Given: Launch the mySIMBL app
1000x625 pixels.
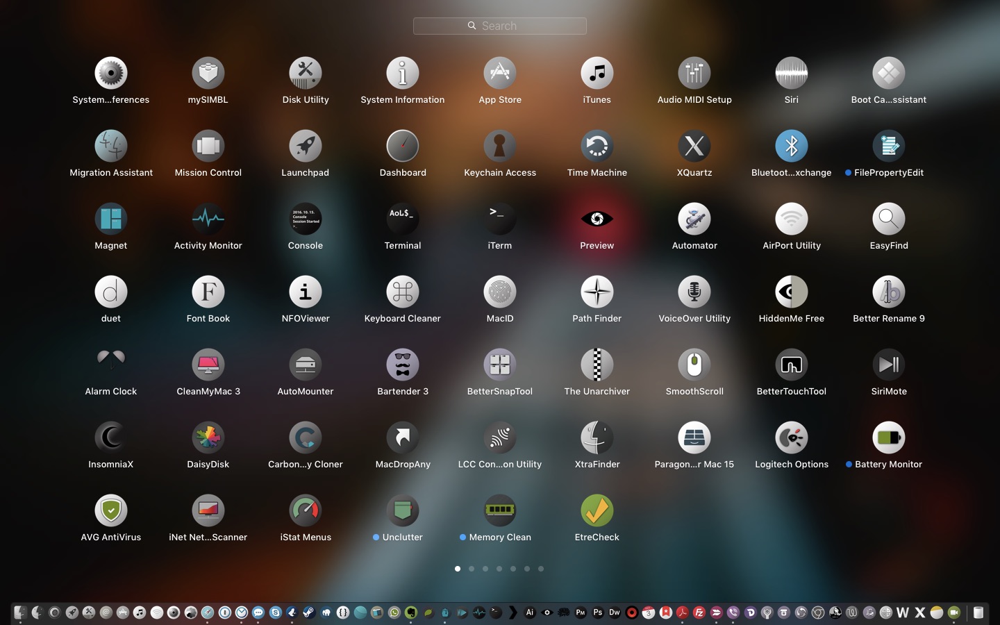Looking at the screenshot, I should click(x=208, y=73).
